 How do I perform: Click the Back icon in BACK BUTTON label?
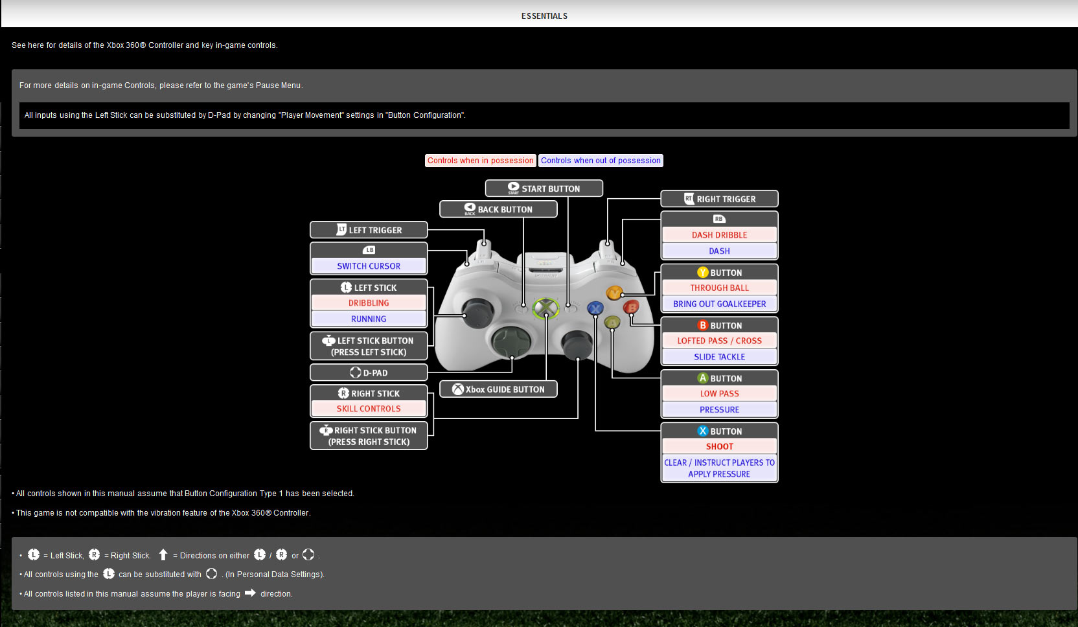470,209
